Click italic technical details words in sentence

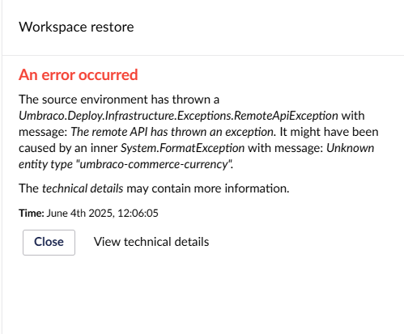point(83,188)
